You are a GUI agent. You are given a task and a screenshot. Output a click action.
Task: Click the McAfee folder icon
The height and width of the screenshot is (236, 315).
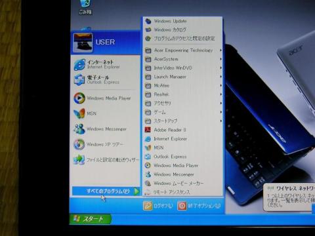coord(148,86)
